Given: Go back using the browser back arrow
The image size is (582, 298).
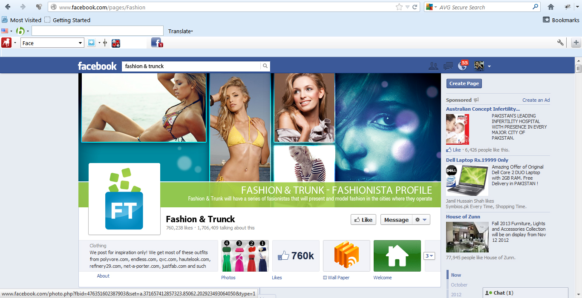Looking at the screenshot, I should [8, 7].
